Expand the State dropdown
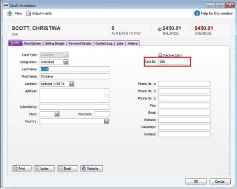Image resolution: width=237 pixels, height=189 pixels. click(57, 114)
